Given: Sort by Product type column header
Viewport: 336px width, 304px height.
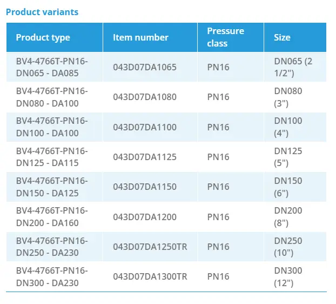Looking at the screenshot, I should point(43,37).
